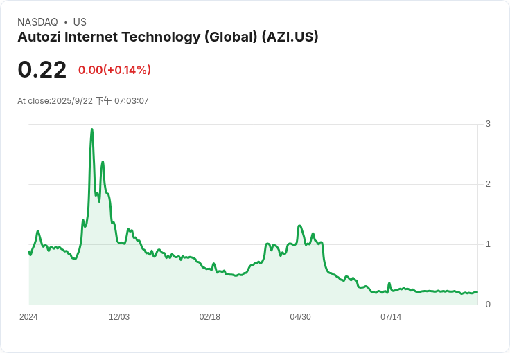
Task: Click the 0.22 current price value
Action: [x=42, y=70]
